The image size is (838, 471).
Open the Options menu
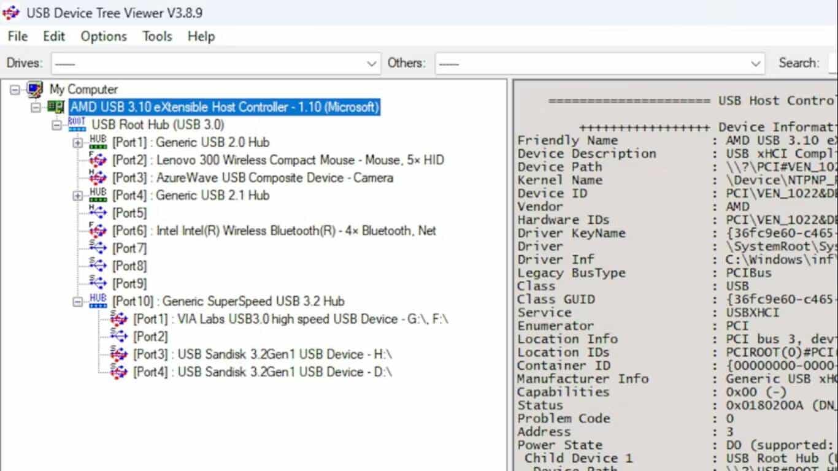[x=103, y=37]
